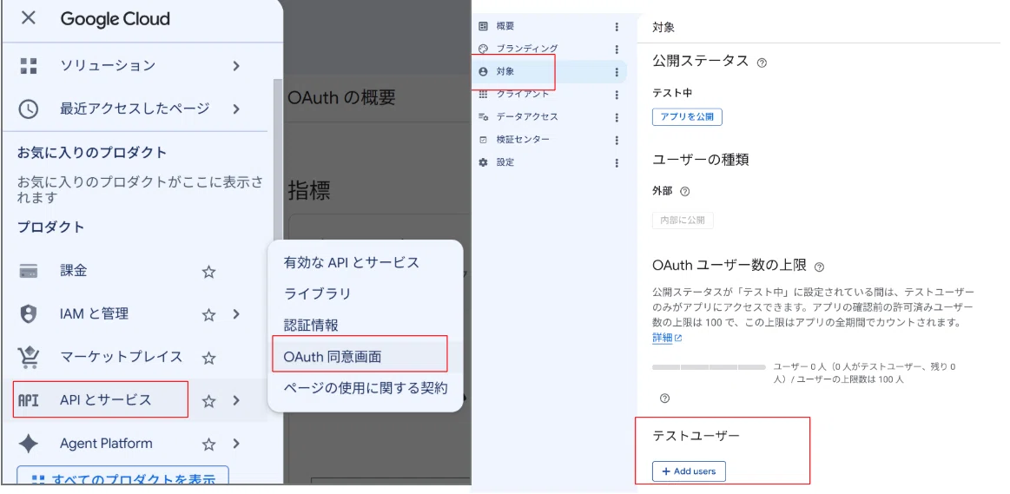
Task: Open the three-dot menu next to クライアント
Action: click(617, 95)
